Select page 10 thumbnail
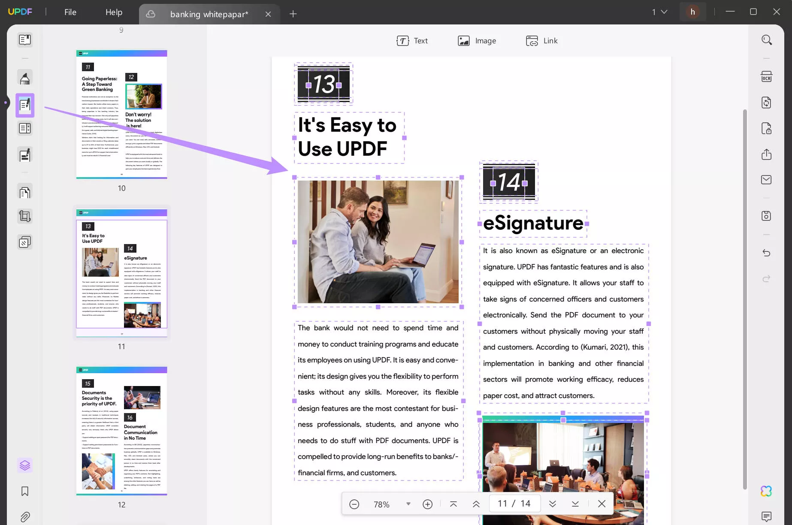The height and width of the screenshot is (525, 792). (x=122, y=114)
